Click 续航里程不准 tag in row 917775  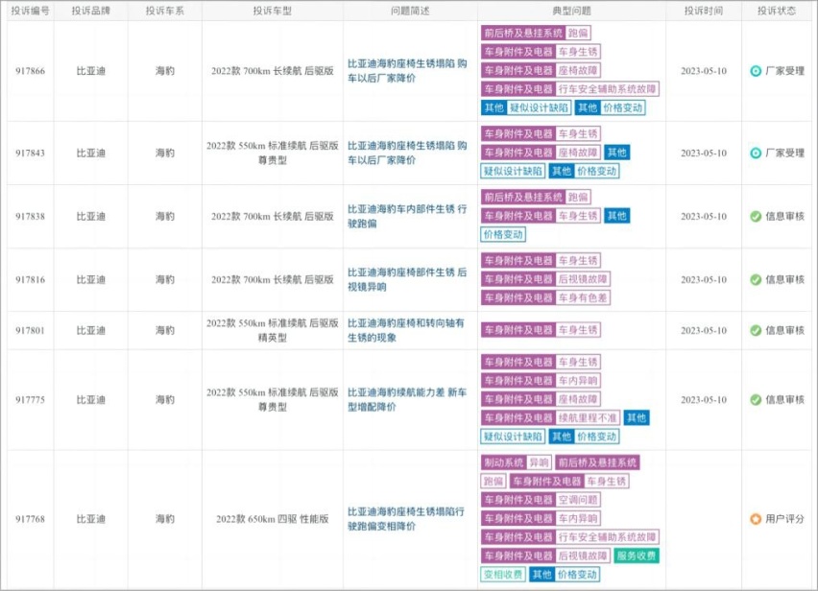(x=588, y=417)
